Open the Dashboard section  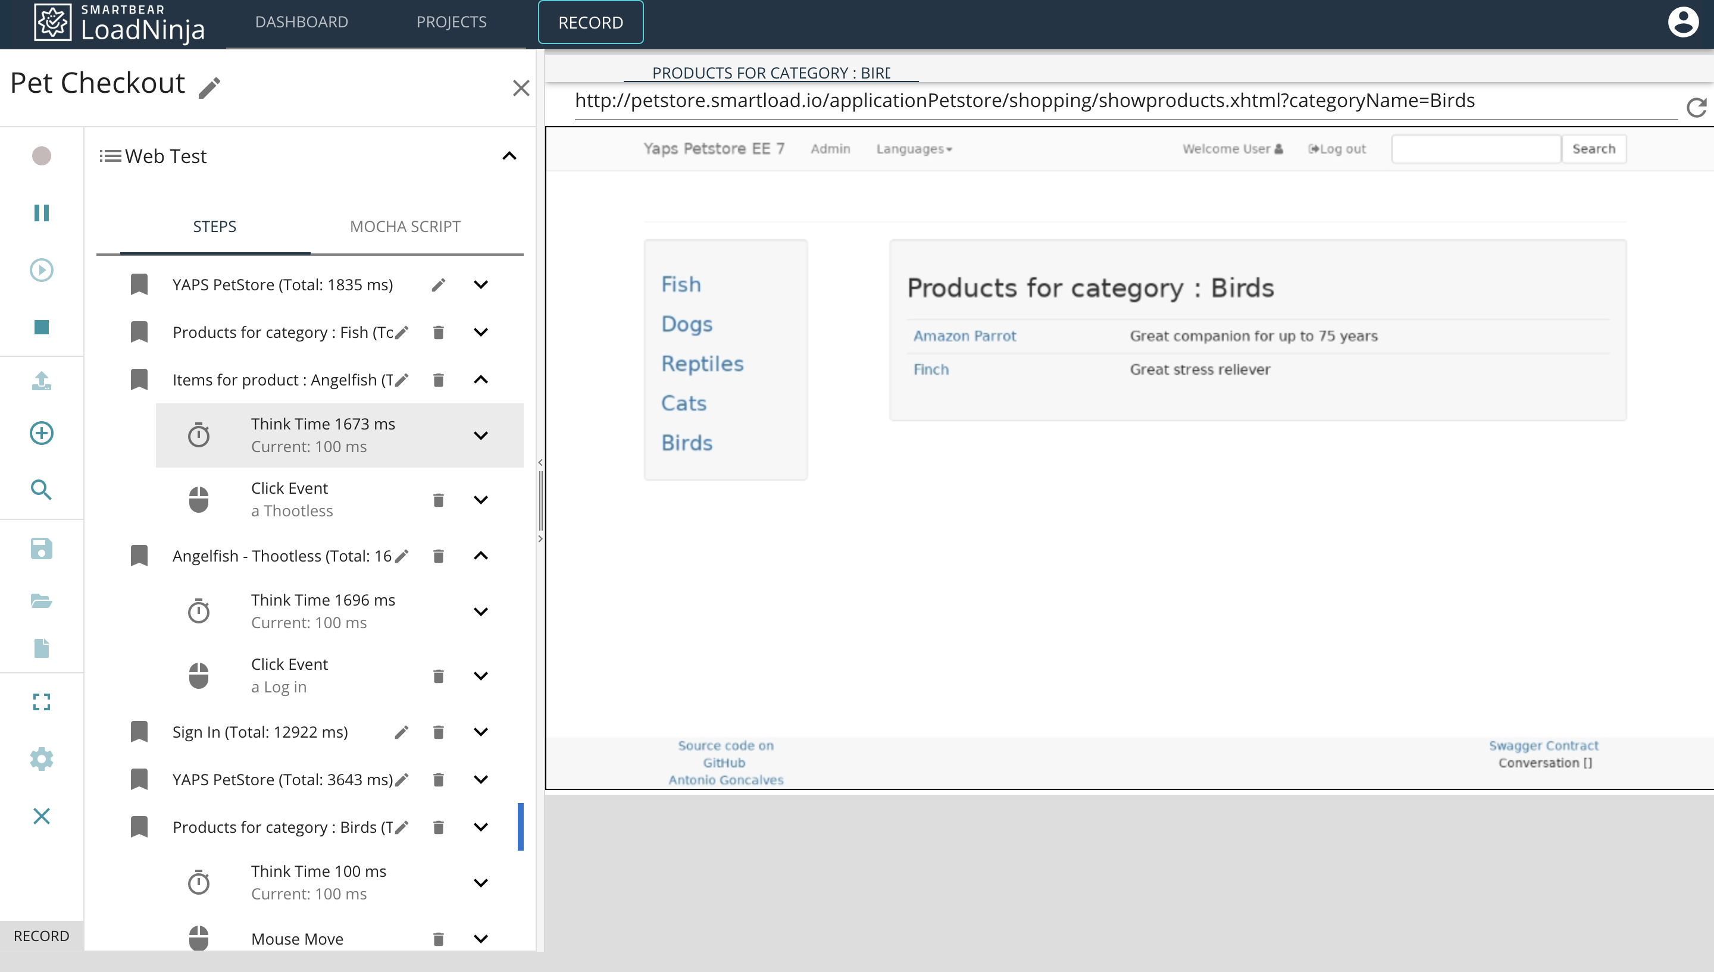click(300, 23)
